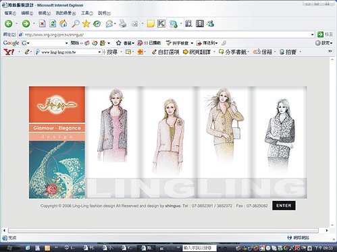Open Favorites with the yellow star icon
The image size is (337, 252).
[86, 24]
